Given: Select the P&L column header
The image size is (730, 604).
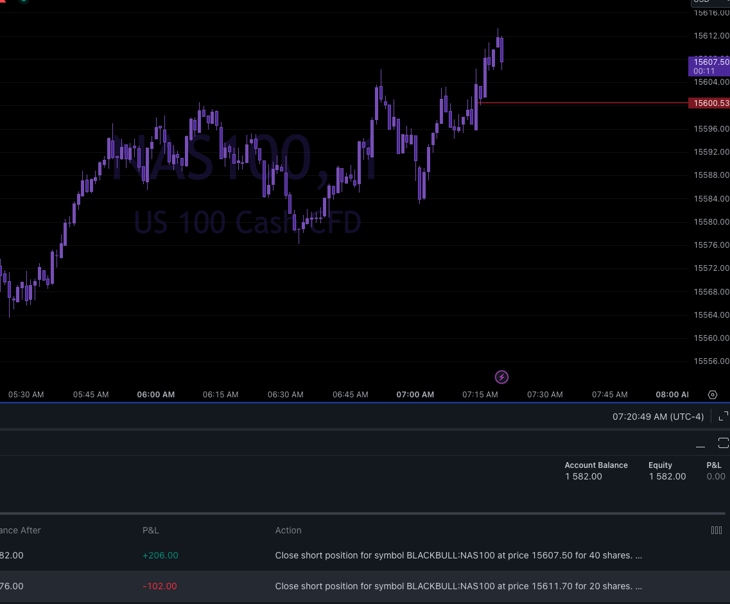Looking at the screenshot, I should (x=150, y=530).
